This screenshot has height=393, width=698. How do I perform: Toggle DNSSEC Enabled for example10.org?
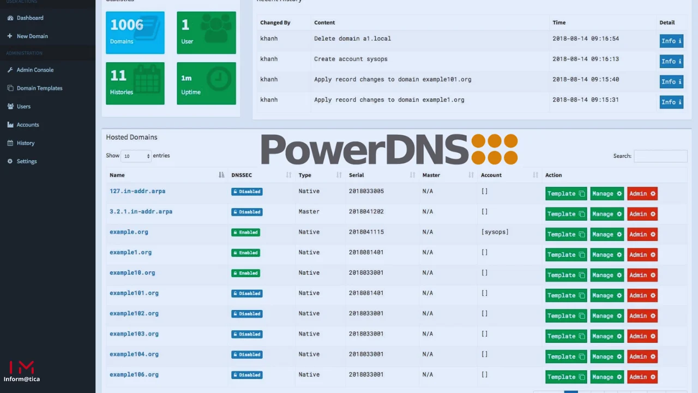(245, 273)
